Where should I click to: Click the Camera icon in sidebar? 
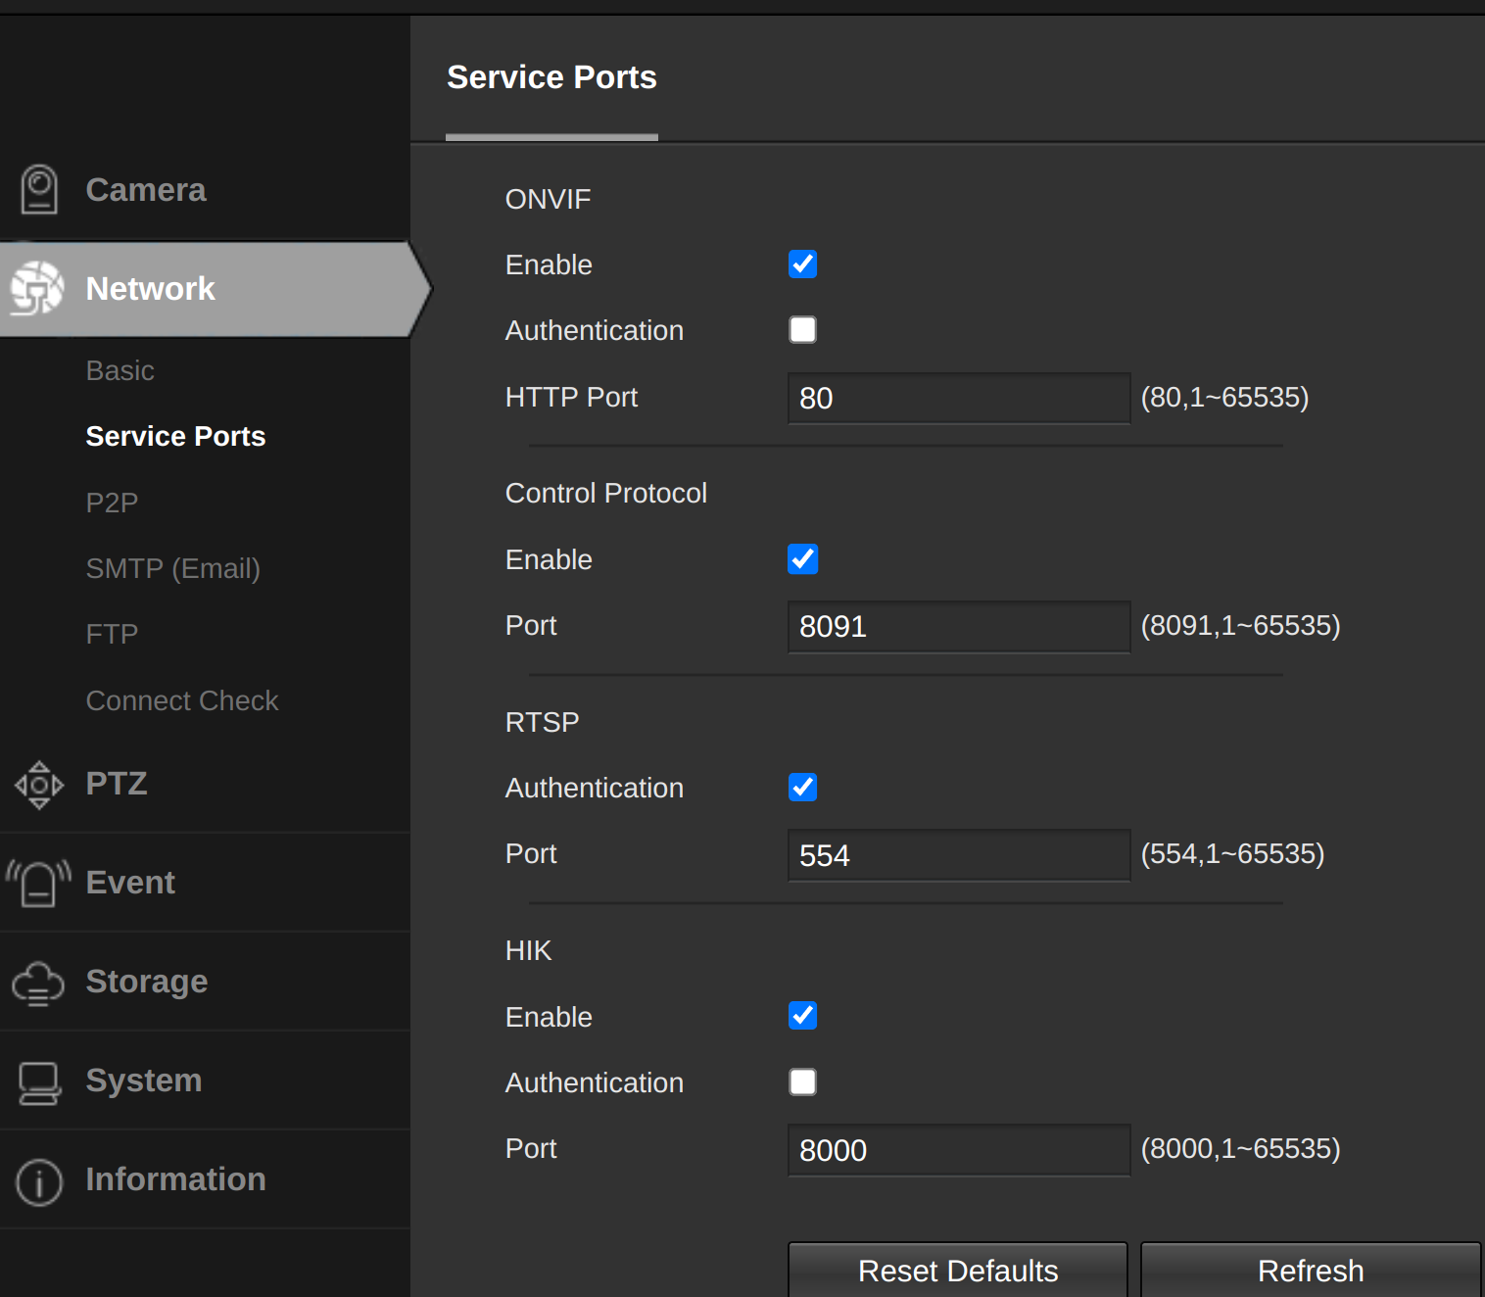(x=39, y=189)
